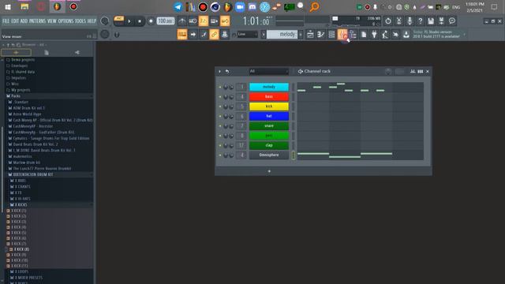This screenshot has height=284, width=505.
Task: Open the HELP menu
Action: coord(92,21)
